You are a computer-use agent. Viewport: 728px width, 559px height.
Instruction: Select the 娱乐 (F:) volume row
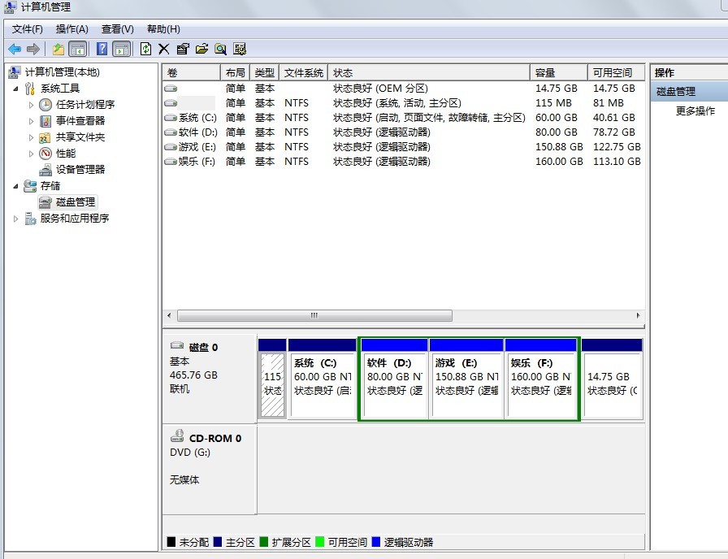click(x=403, y=162)
